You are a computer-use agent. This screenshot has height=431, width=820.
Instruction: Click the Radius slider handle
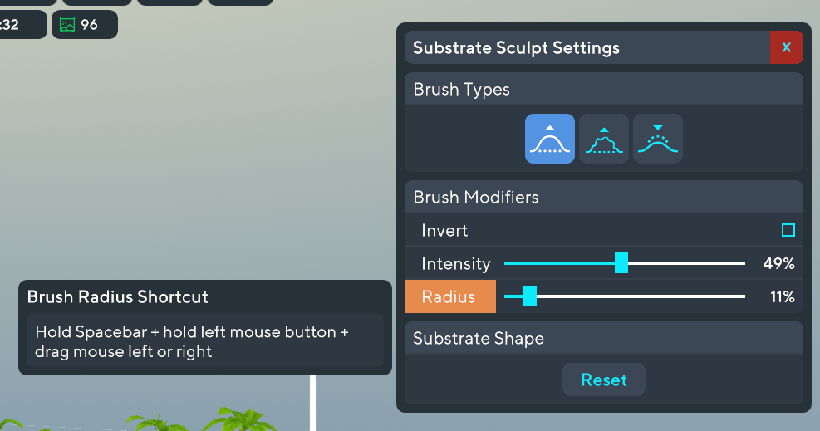[x=530, y=296]
